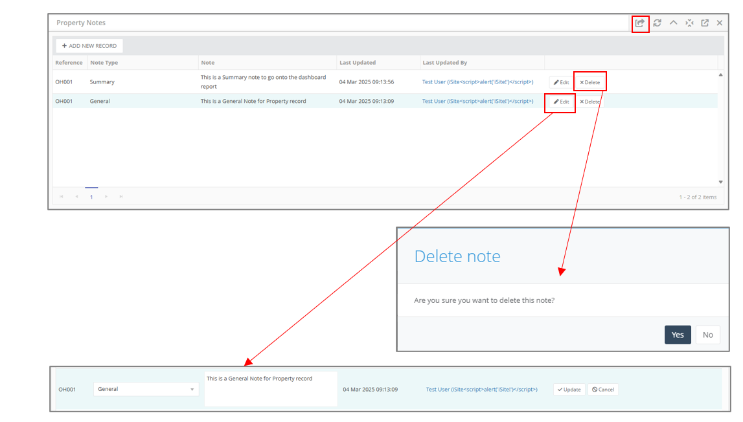Sort by the Last Updated column header
This screenshot has width=743, height=422.
click(358, 63)
